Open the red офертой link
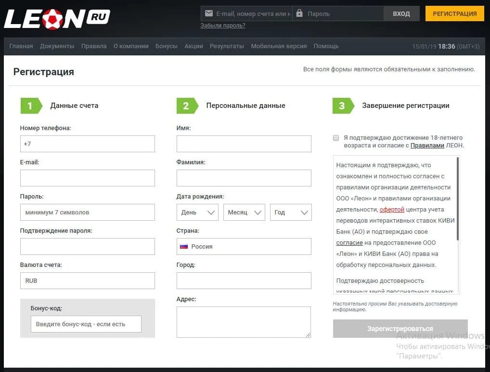The width and height of the screenshot is (490, 372). tap(392, 209)
